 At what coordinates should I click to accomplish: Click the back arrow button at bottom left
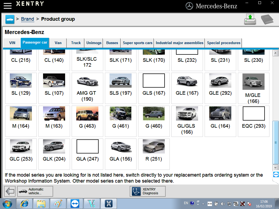tap(10, 191)
